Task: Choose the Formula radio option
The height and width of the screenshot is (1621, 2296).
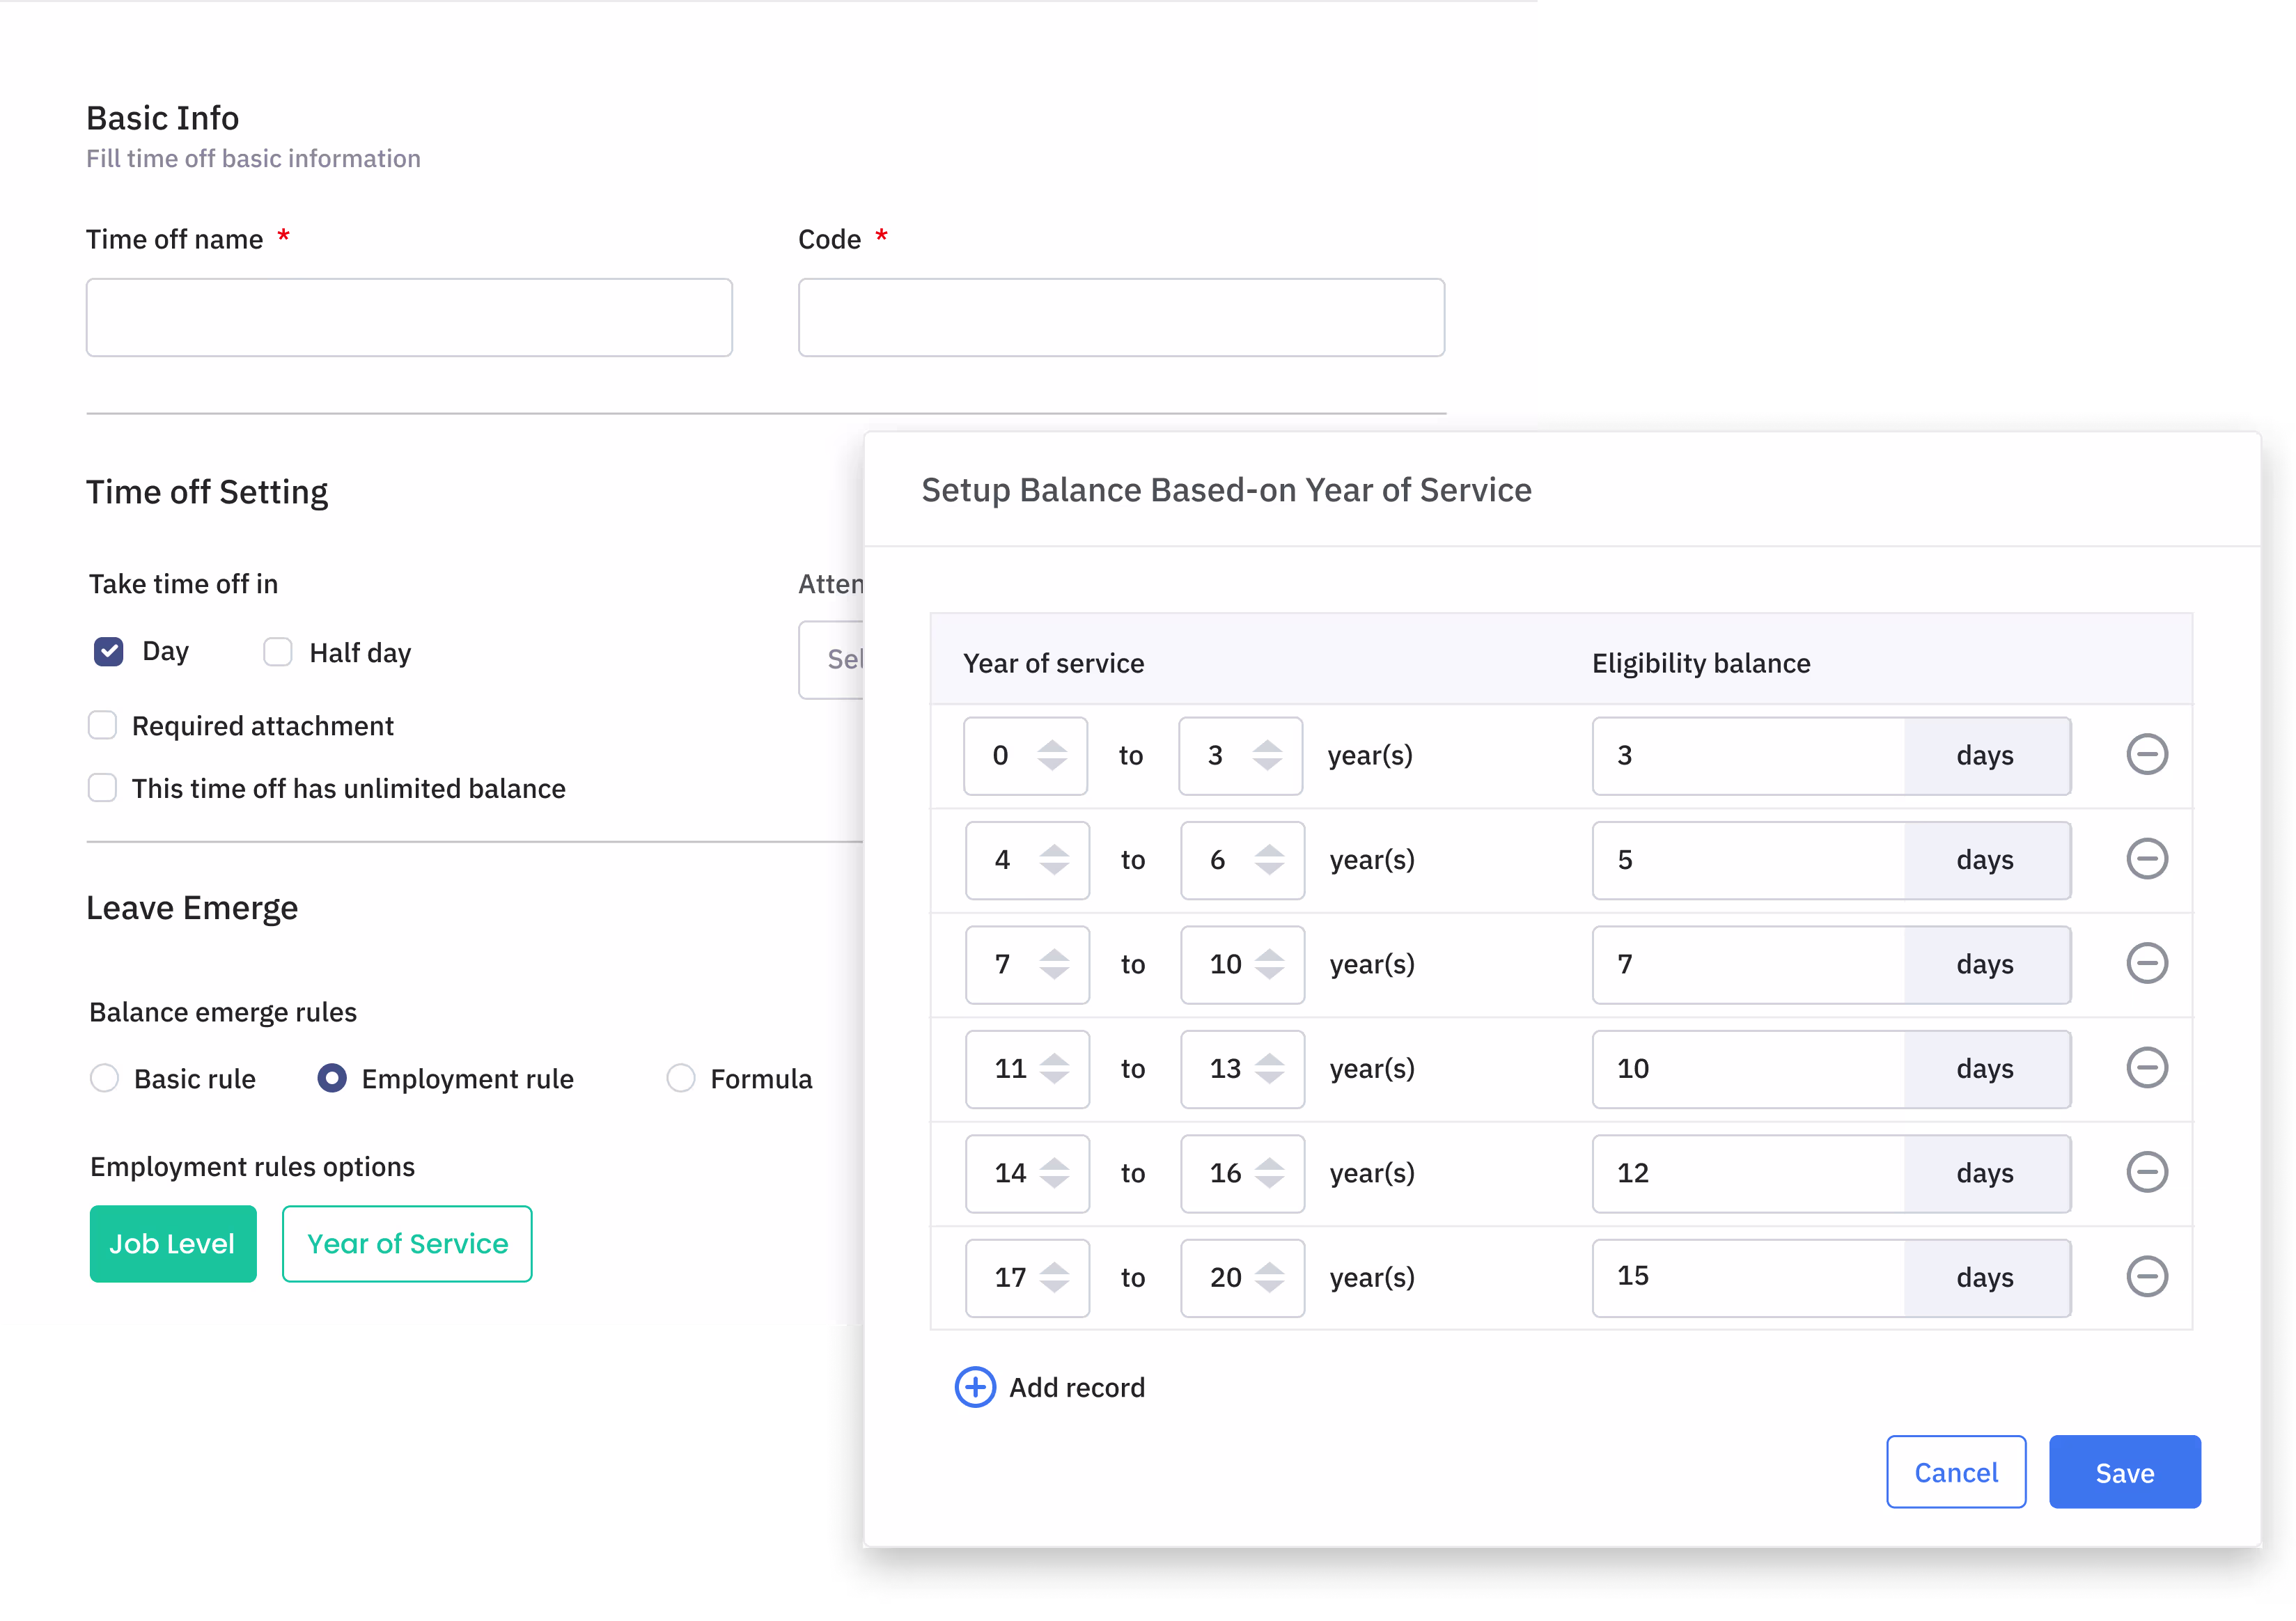Action: (680, 1078)
